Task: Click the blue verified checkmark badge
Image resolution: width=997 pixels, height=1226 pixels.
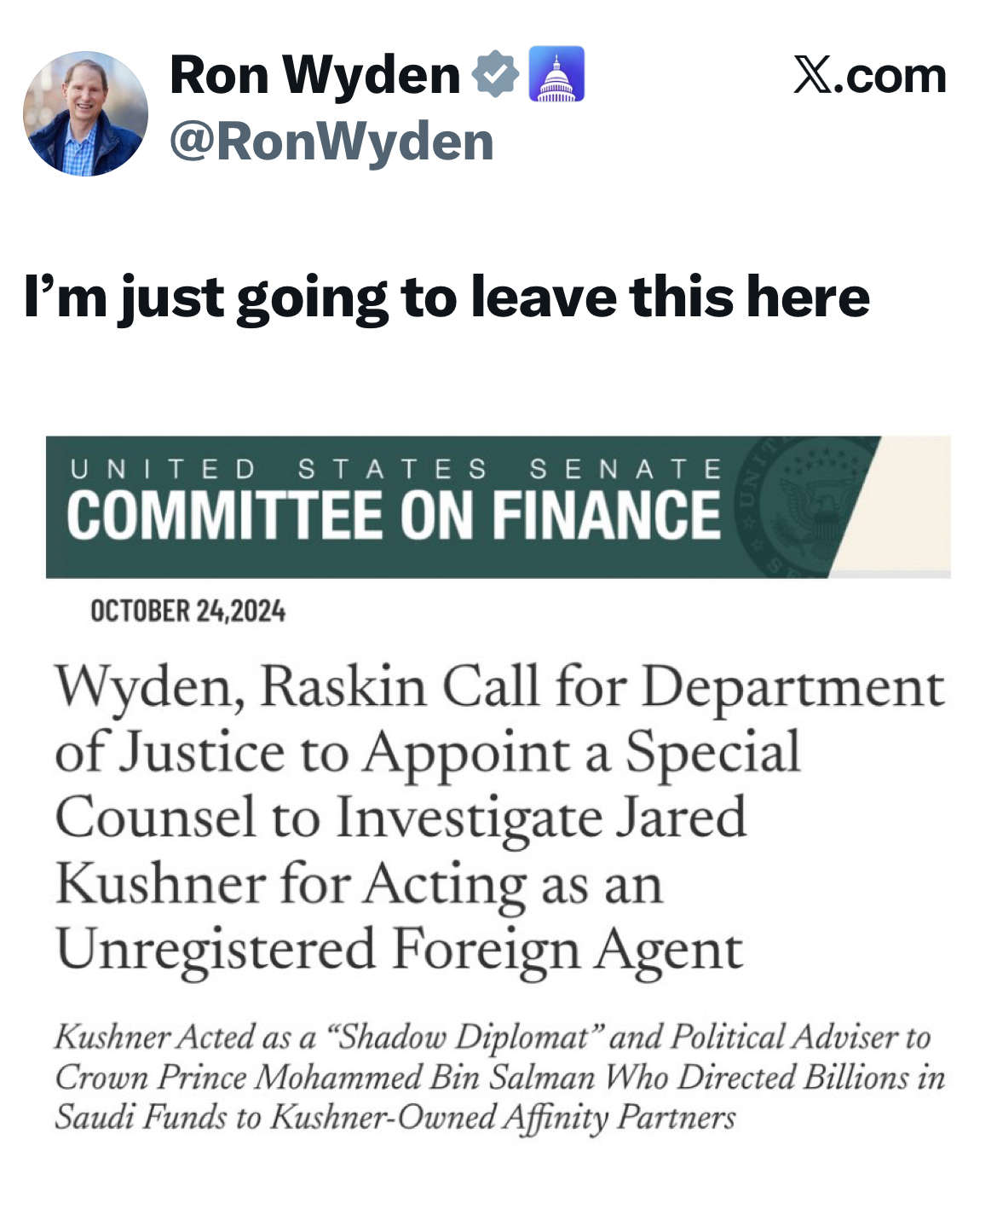Action: [495, 74]
